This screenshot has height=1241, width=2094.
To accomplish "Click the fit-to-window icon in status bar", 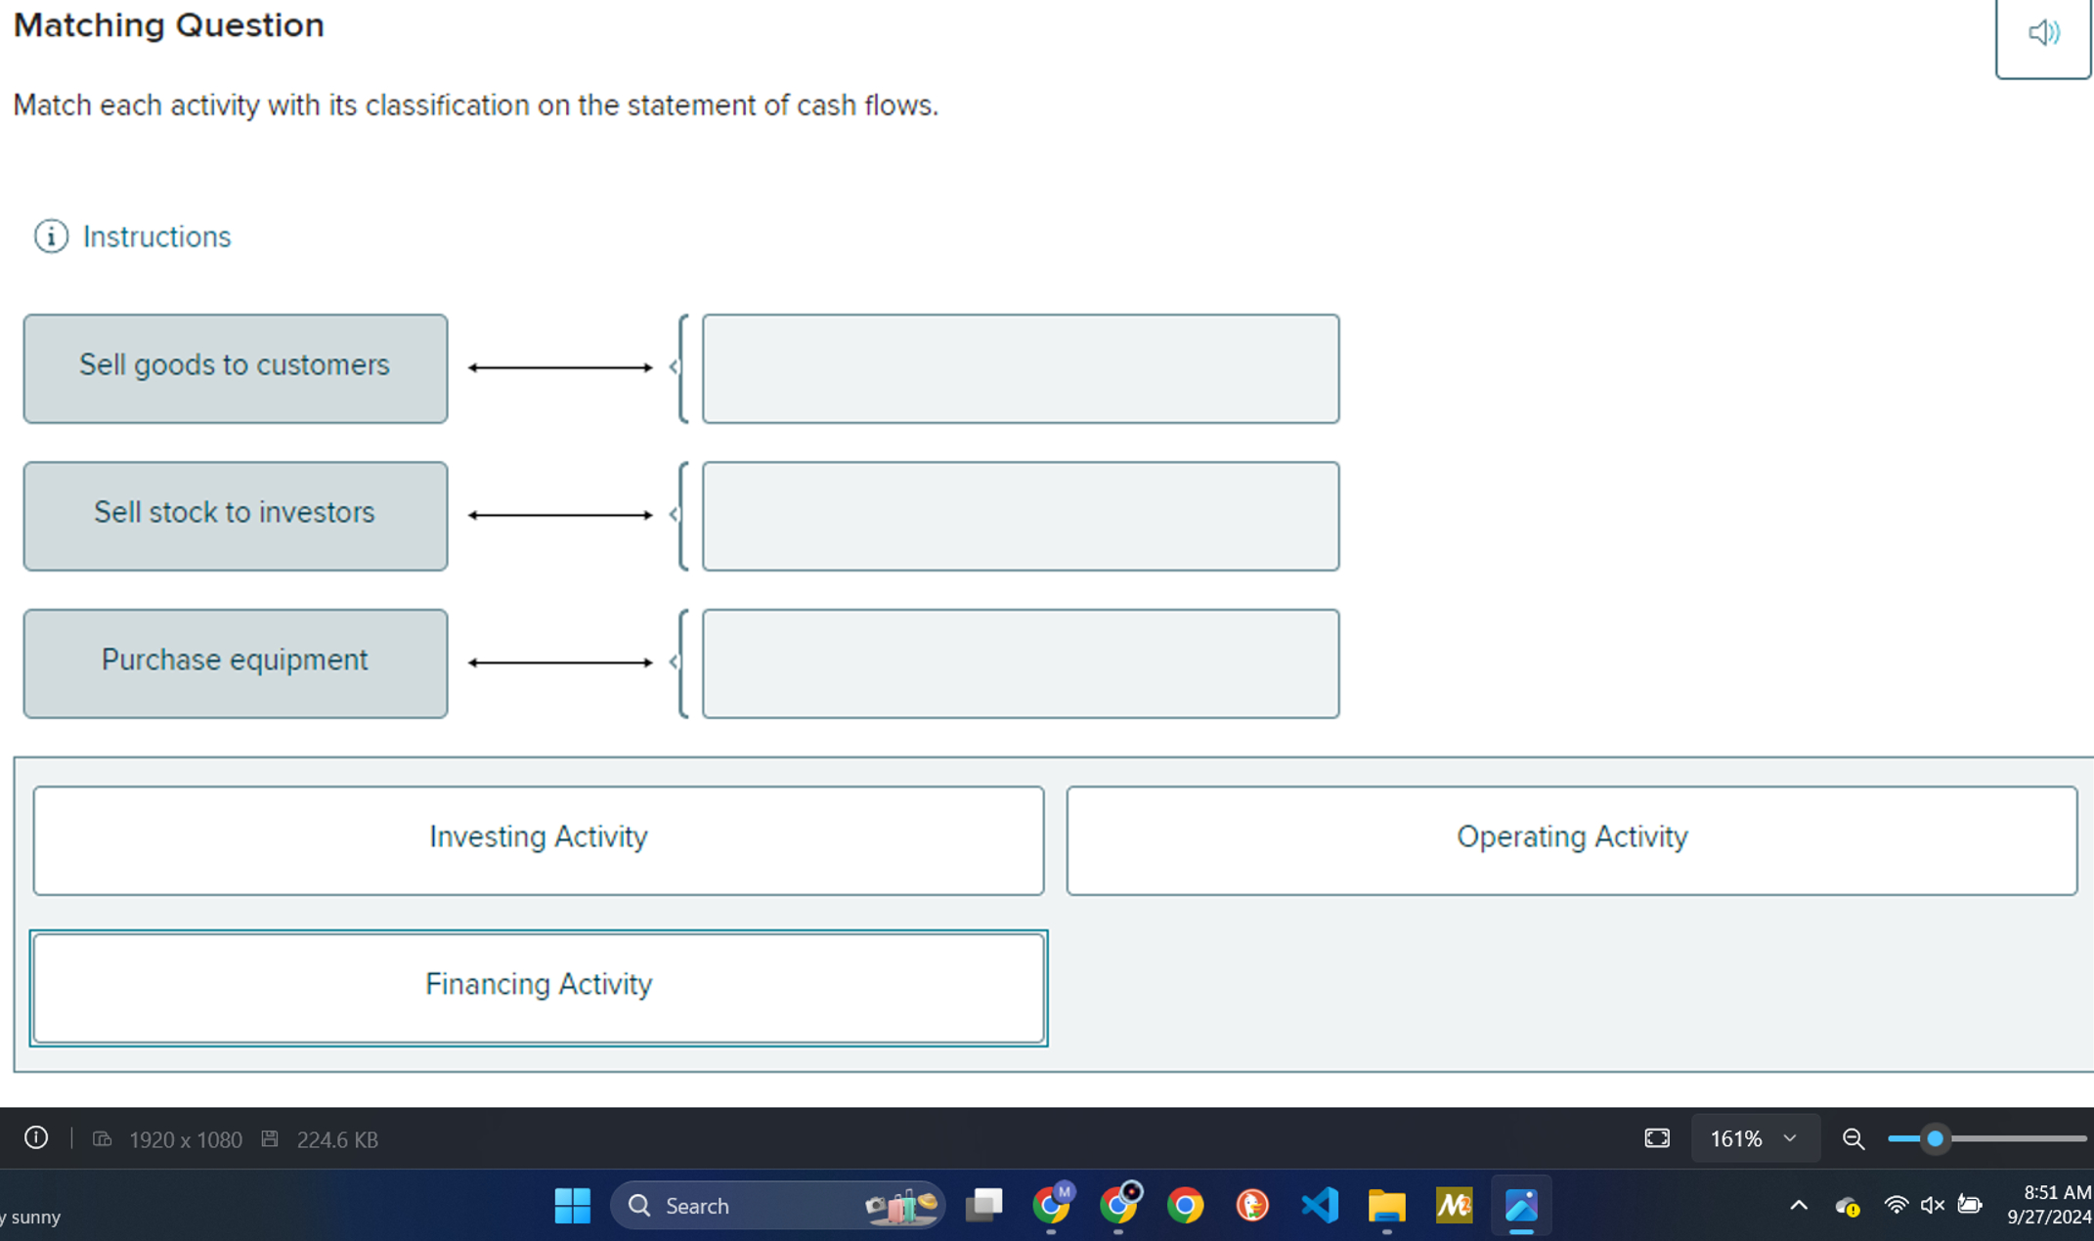I will 1657,1138.
